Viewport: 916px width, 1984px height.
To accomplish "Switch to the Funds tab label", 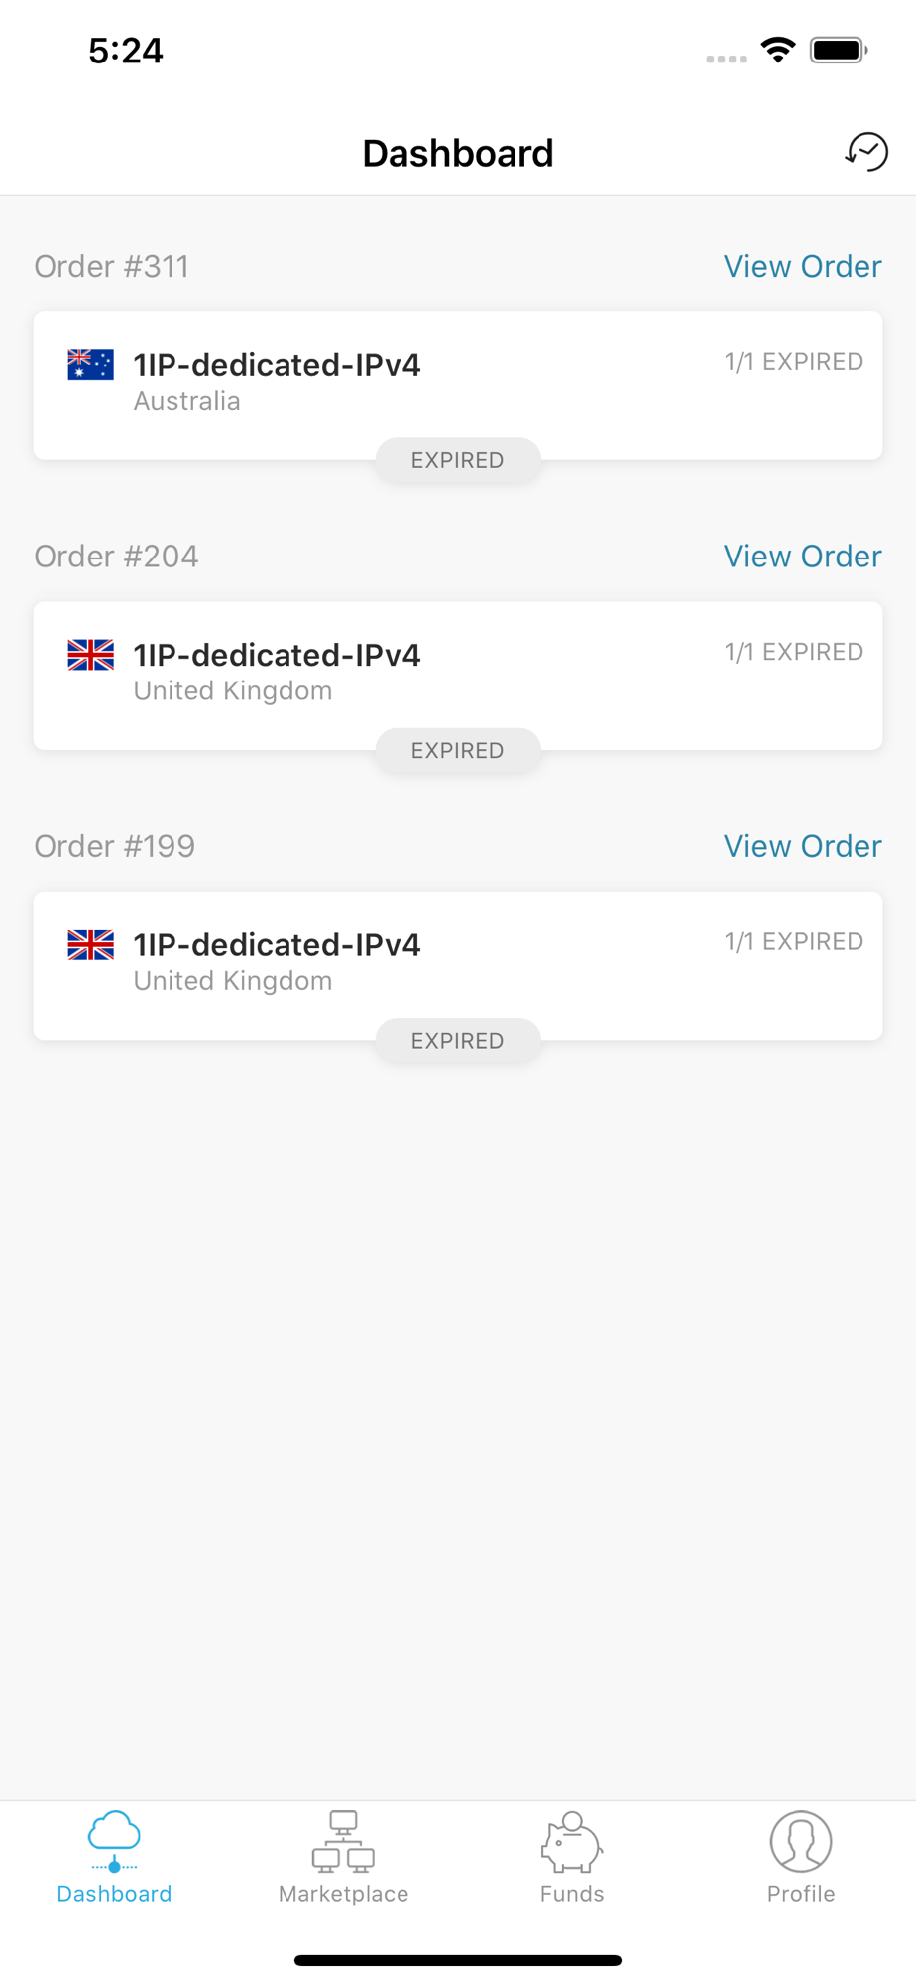I will click(572, 1894).
